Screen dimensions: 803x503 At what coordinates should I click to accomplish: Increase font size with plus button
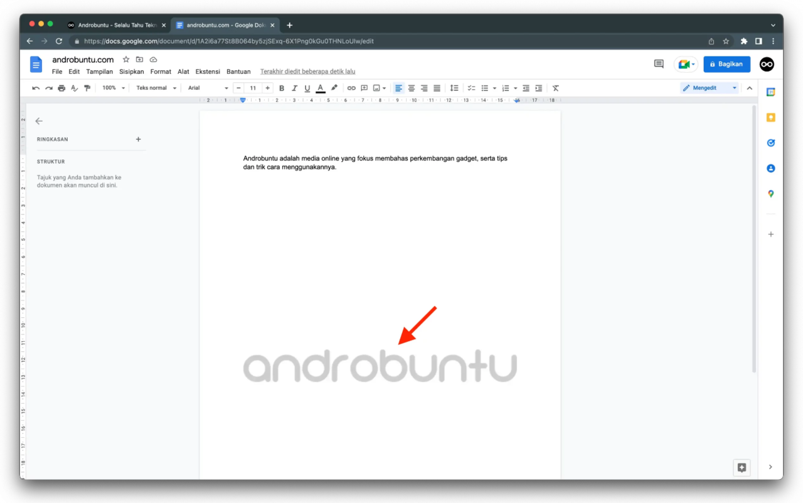point(268,88)
